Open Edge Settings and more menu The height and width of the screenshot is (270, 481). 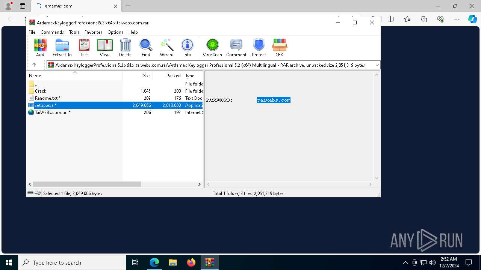coord(457,19)
